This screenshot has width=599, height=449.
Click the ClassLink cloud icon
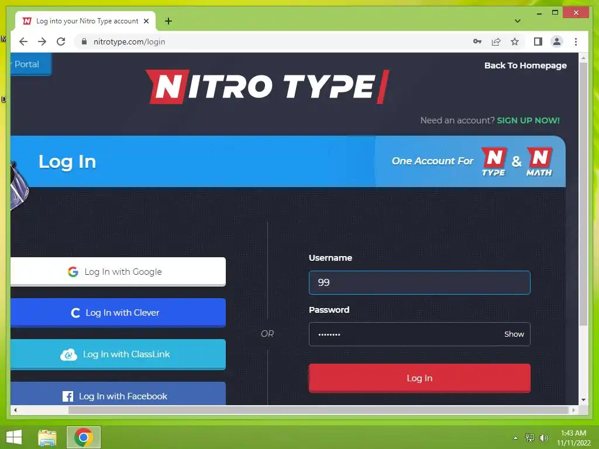(x=69, y=355)
